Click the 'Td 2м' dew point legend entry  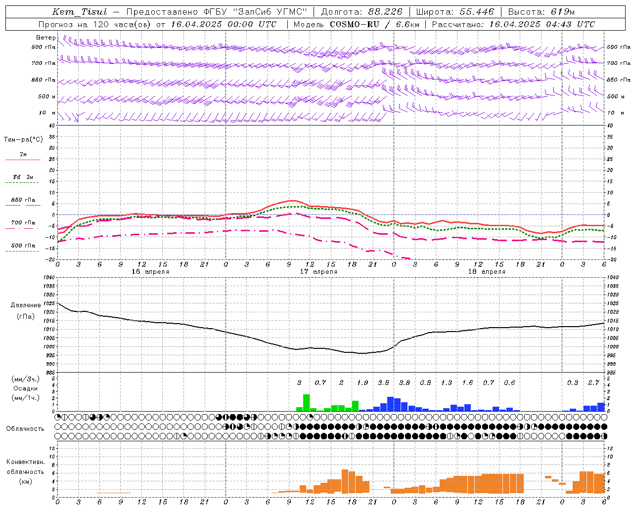(23, 177)
